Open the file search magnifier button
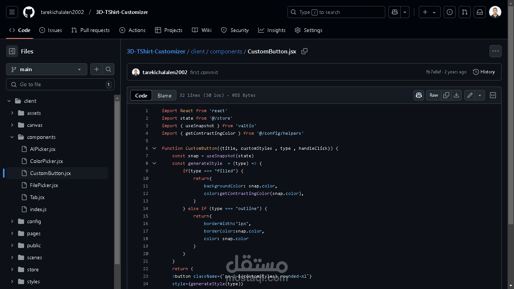 pyautogui.click(x=108, y=69)
